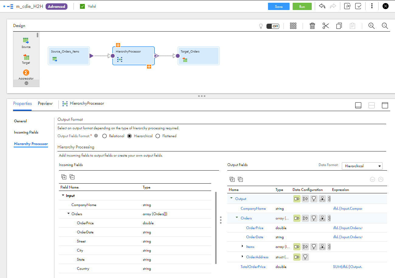Click the validation checkmark icon in header
The width and height of the screenshot is (395, 278).
358,6
